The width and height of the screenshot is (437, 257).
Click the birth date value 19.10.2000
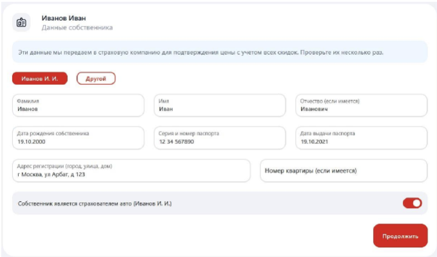31,142
